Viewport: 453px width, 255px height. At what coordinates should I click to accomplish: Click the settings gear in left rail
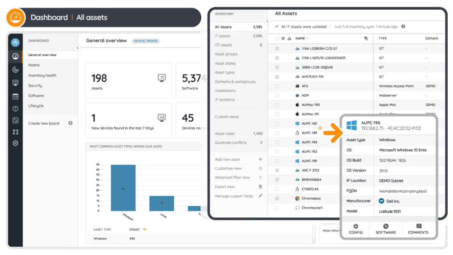[15, 143]
